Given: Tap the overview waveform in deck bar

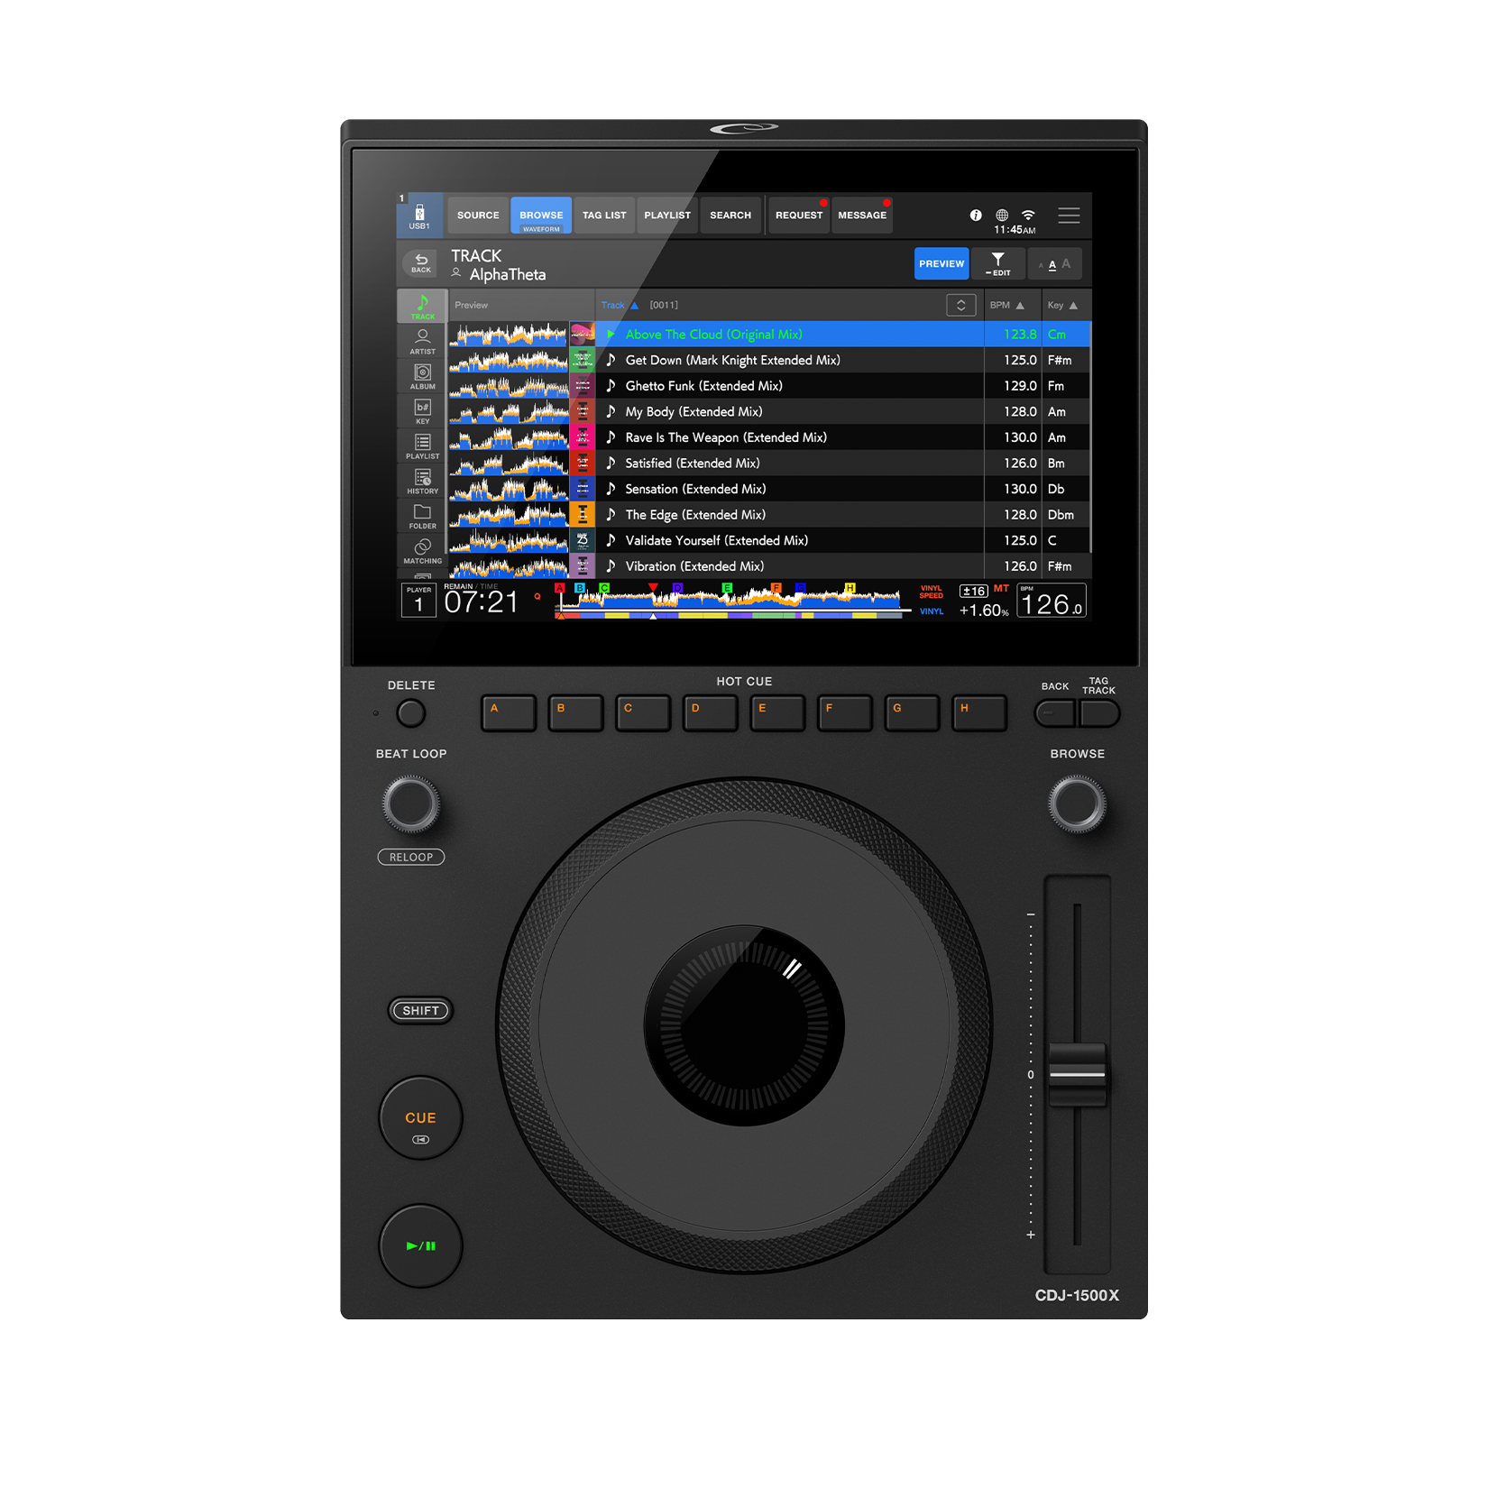Looking at the screenshot, I should coord(730,601).
